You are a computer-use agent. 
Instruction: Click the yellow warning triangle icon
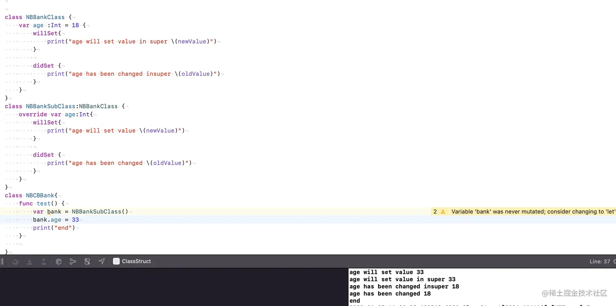(443, 211)
